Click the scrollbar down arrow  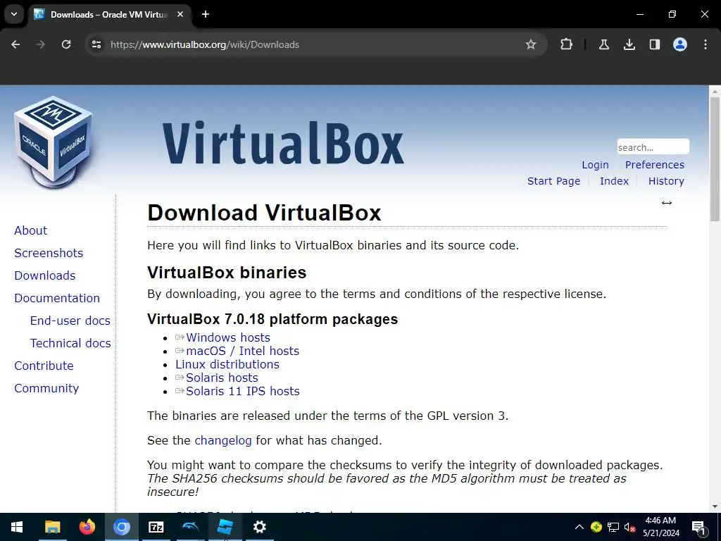[x=715, y=506]
